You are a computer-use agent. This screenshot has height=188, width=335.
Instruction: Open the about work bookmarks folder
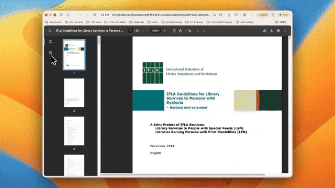pyautogui.click(x=53, y=22)
